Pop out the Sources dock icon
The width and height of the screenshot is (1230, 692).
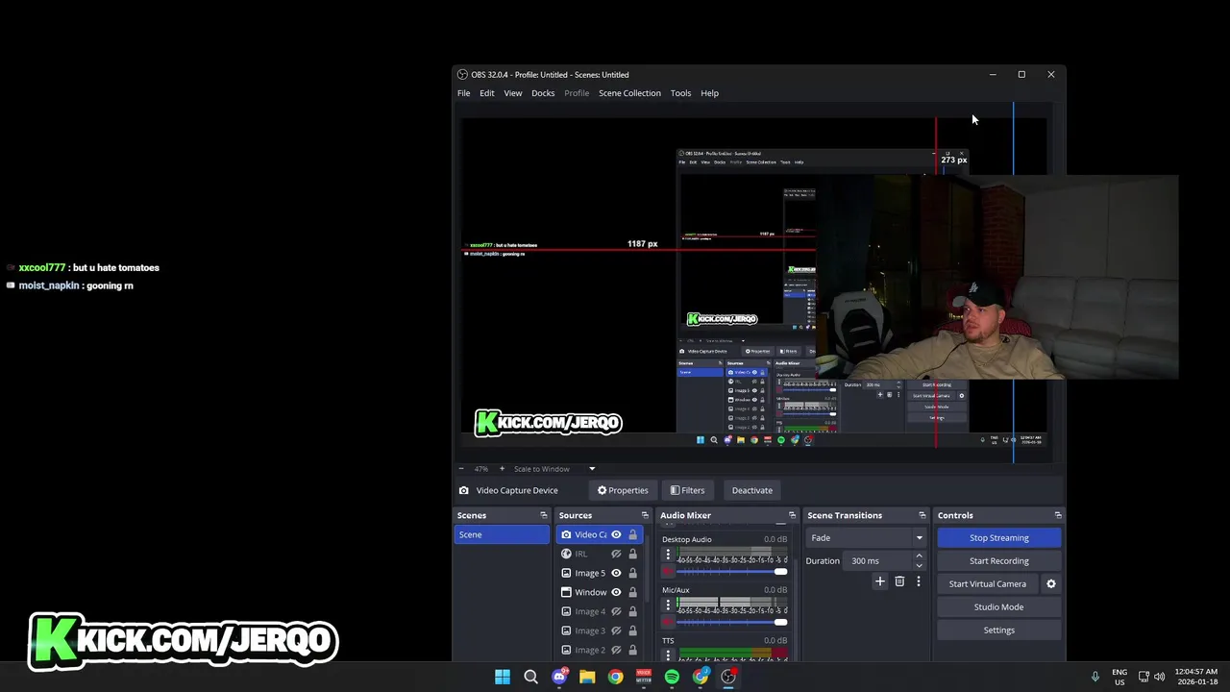click(x=645, y=515)
